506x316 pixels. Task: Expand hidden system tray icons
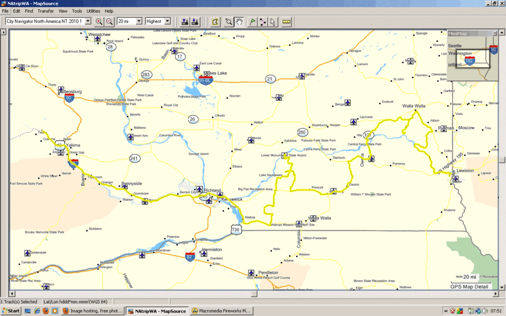point(446,311)
